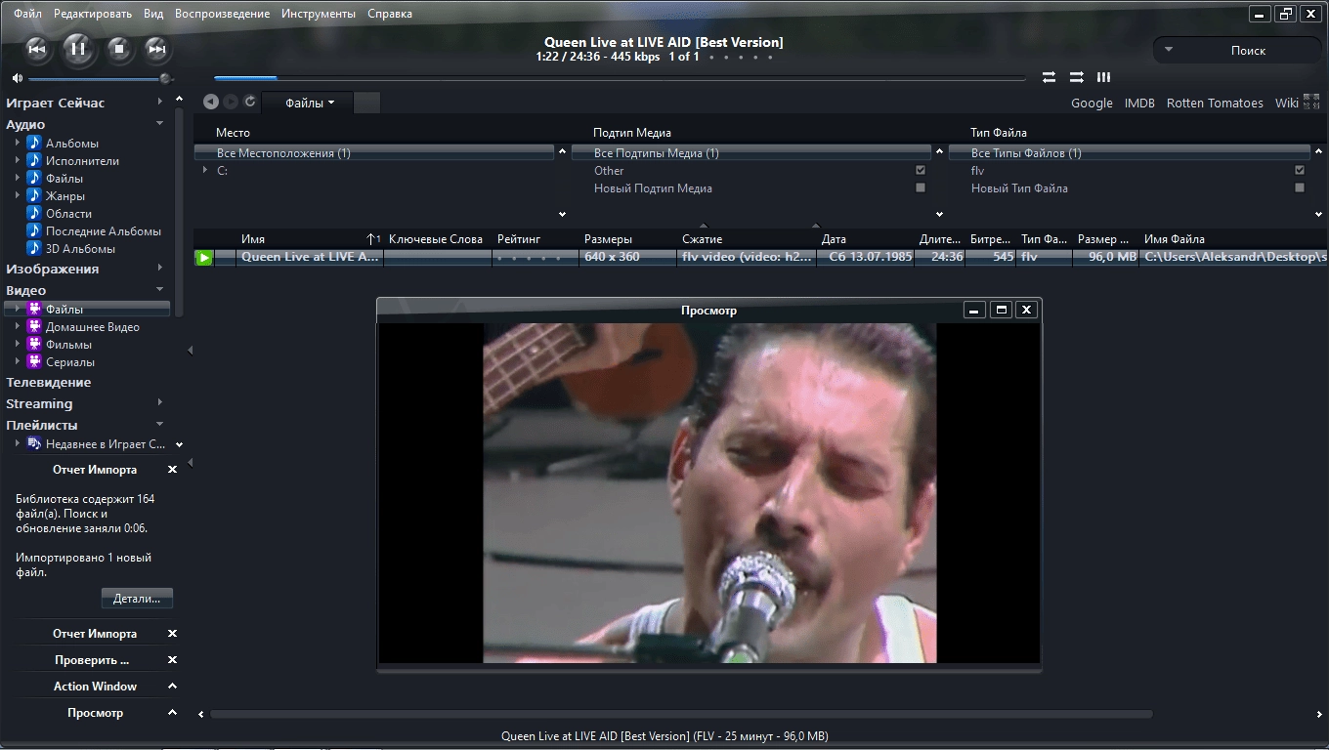
Task: Expand the Streaming section
Action: 160,403
